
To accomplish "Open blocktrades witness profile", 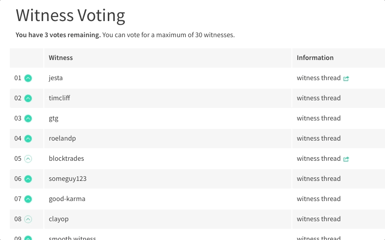I will (x=66, y=159).
